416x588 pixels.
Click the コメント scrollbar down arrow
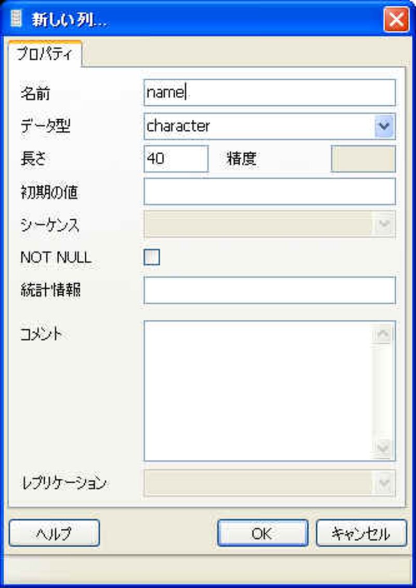tap(384, 448)
